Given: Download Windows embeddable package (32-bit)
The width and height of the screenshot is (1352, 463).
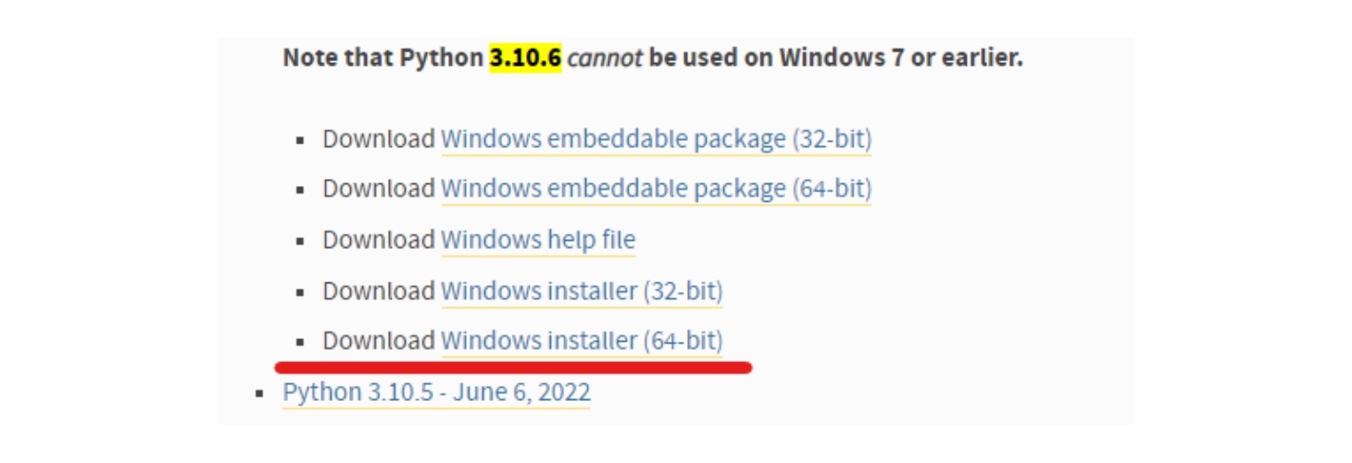Looking at the screenshot, I should coord(656,140).
